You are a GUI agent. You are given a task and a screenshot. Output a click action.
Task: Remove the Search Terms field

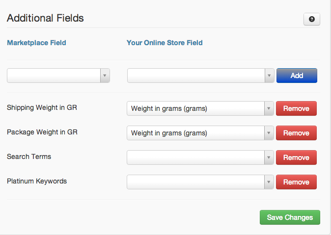[x=296, y=157]
